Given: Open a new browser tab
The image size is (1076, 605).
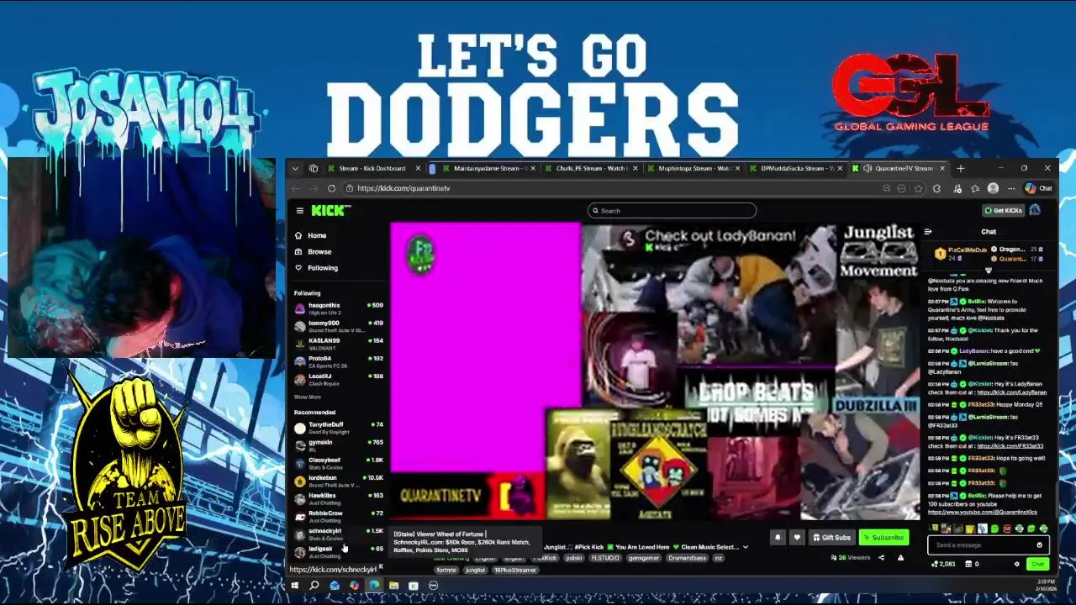Looking at the screenshot, I should 960,168.
